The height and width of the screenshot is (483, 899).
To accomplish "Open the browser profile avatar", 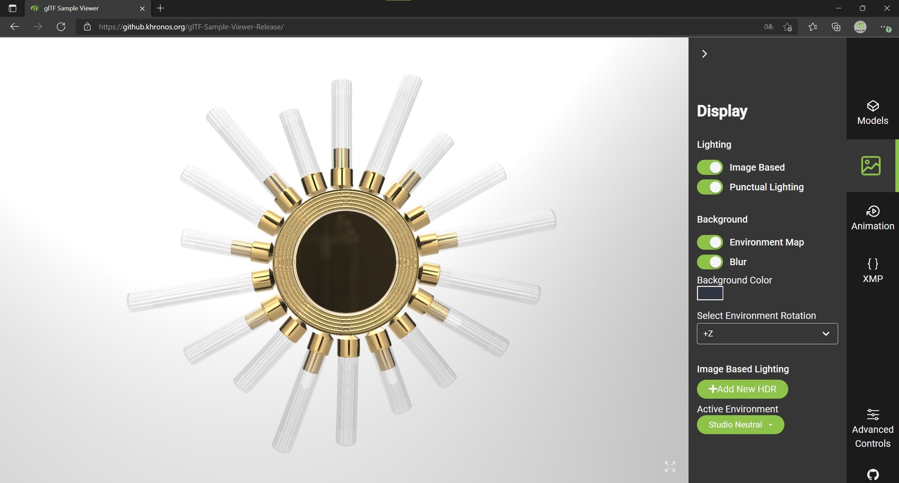I will [x=860, y=27].
